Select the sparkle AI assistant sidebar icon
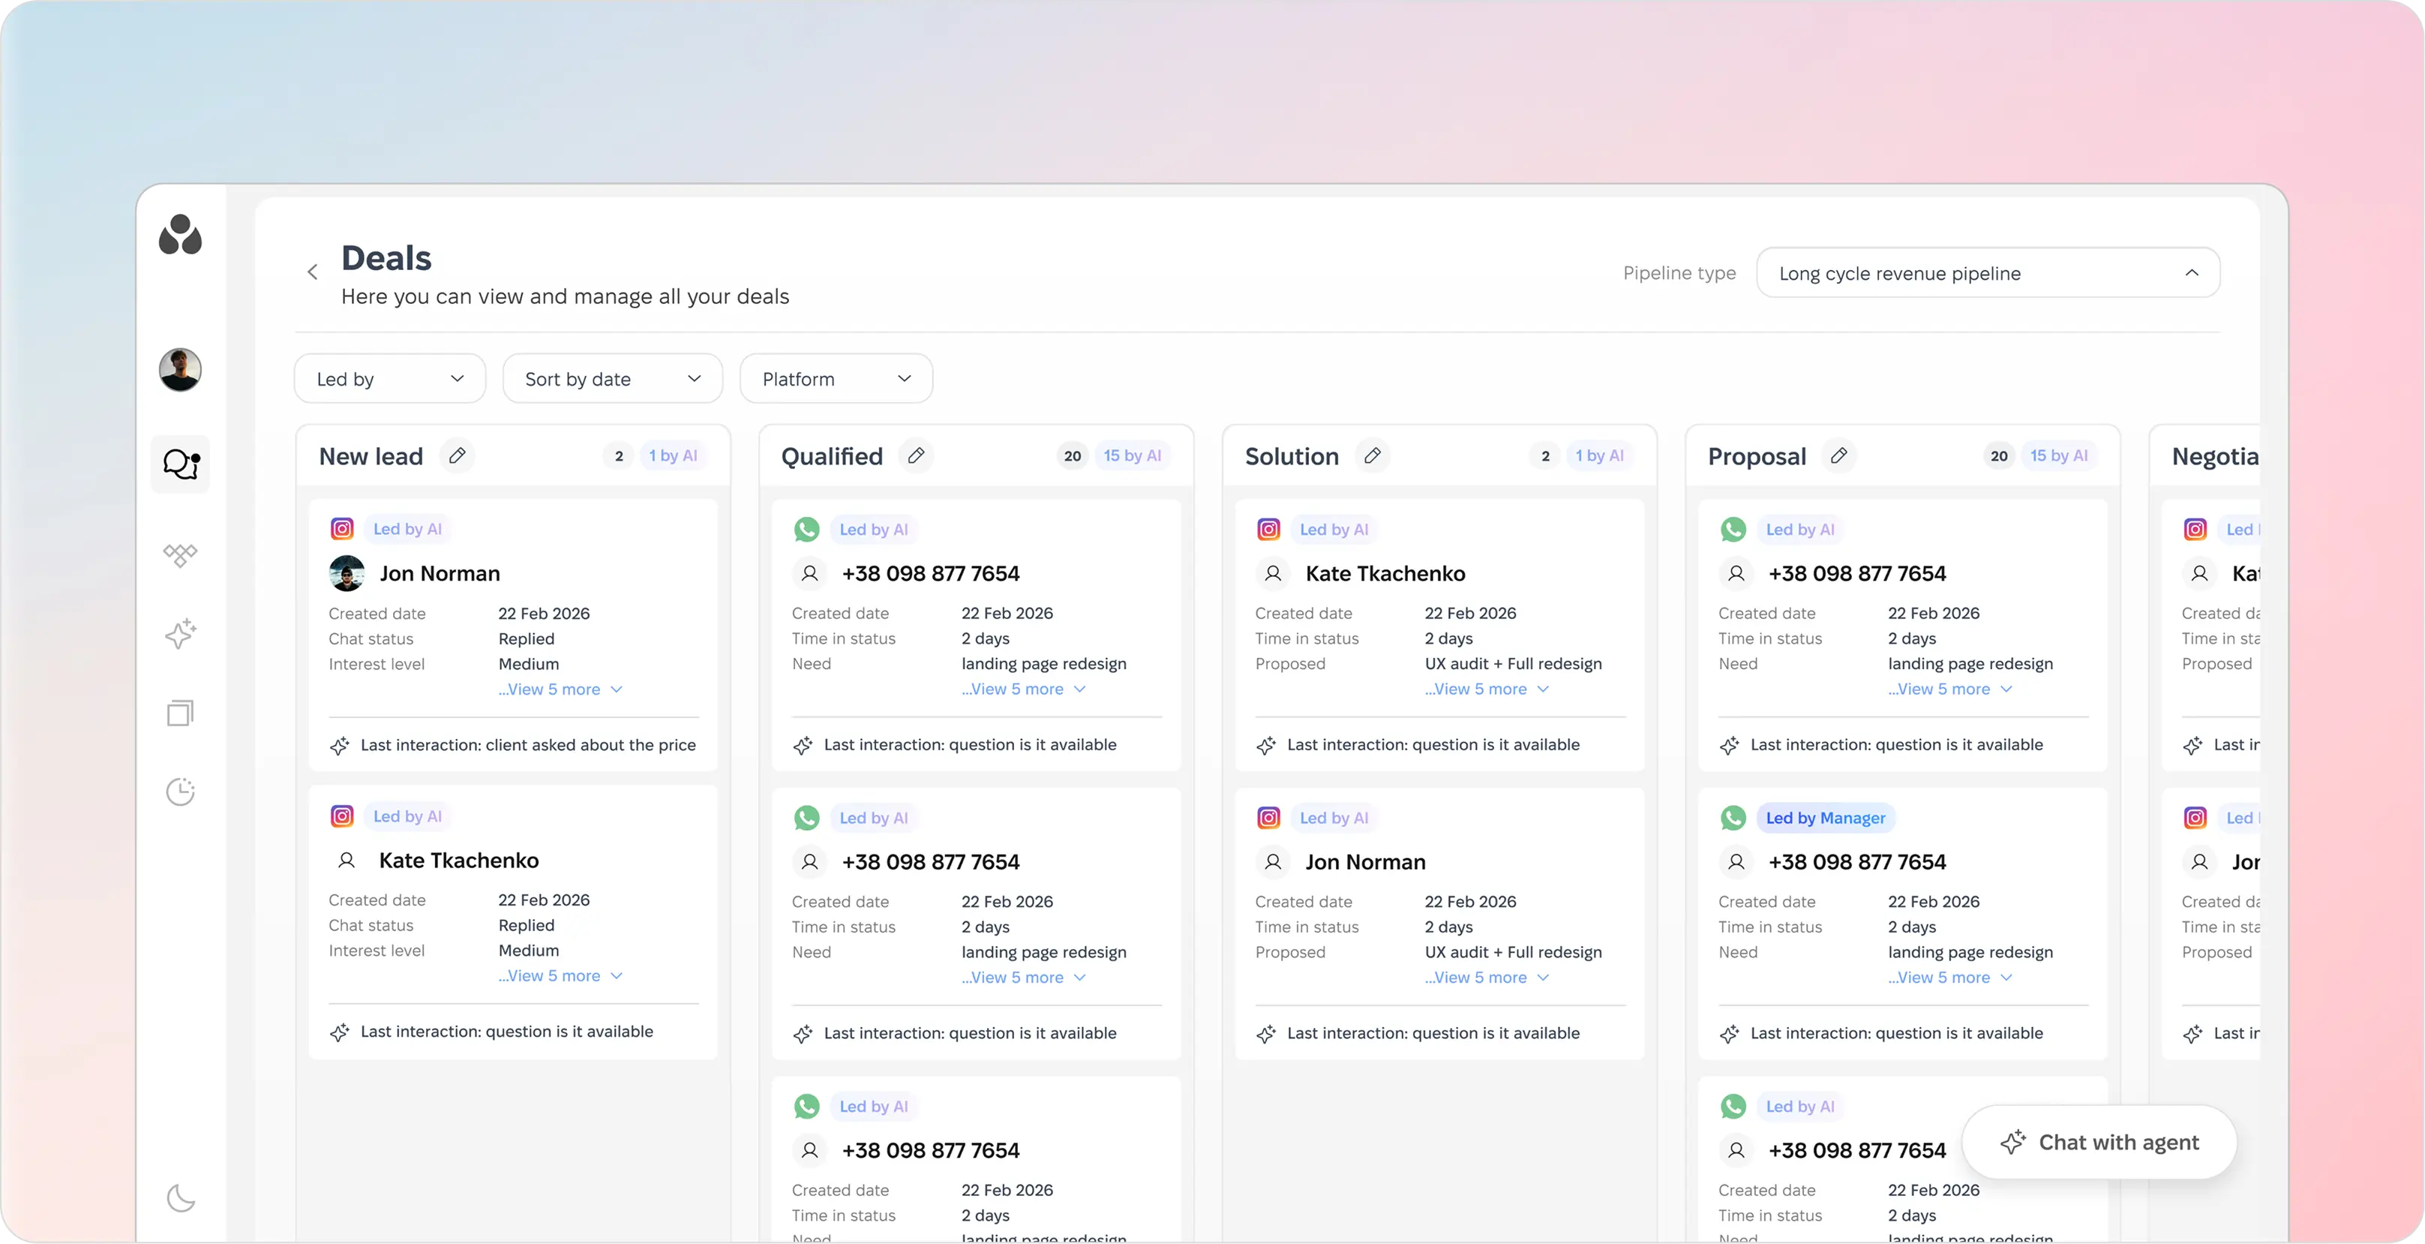This screenshot has height=1244, width=2425. 180,634
